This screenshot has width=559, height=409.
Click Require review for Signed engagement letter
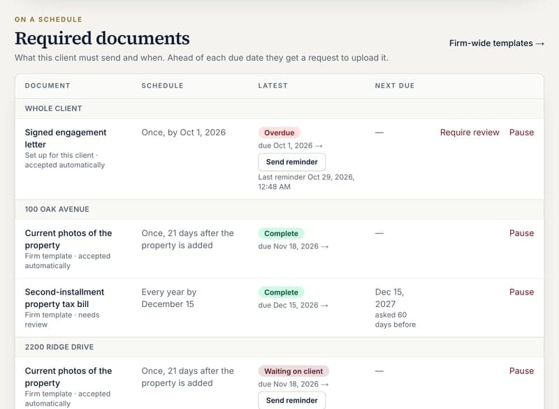point(470,133)
